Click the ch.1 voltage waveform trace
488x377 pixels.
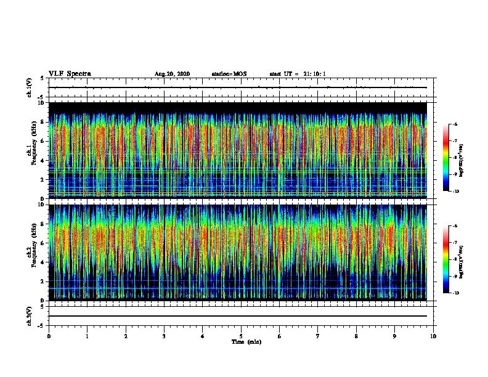pyautogui.click(x=238, y=87)
